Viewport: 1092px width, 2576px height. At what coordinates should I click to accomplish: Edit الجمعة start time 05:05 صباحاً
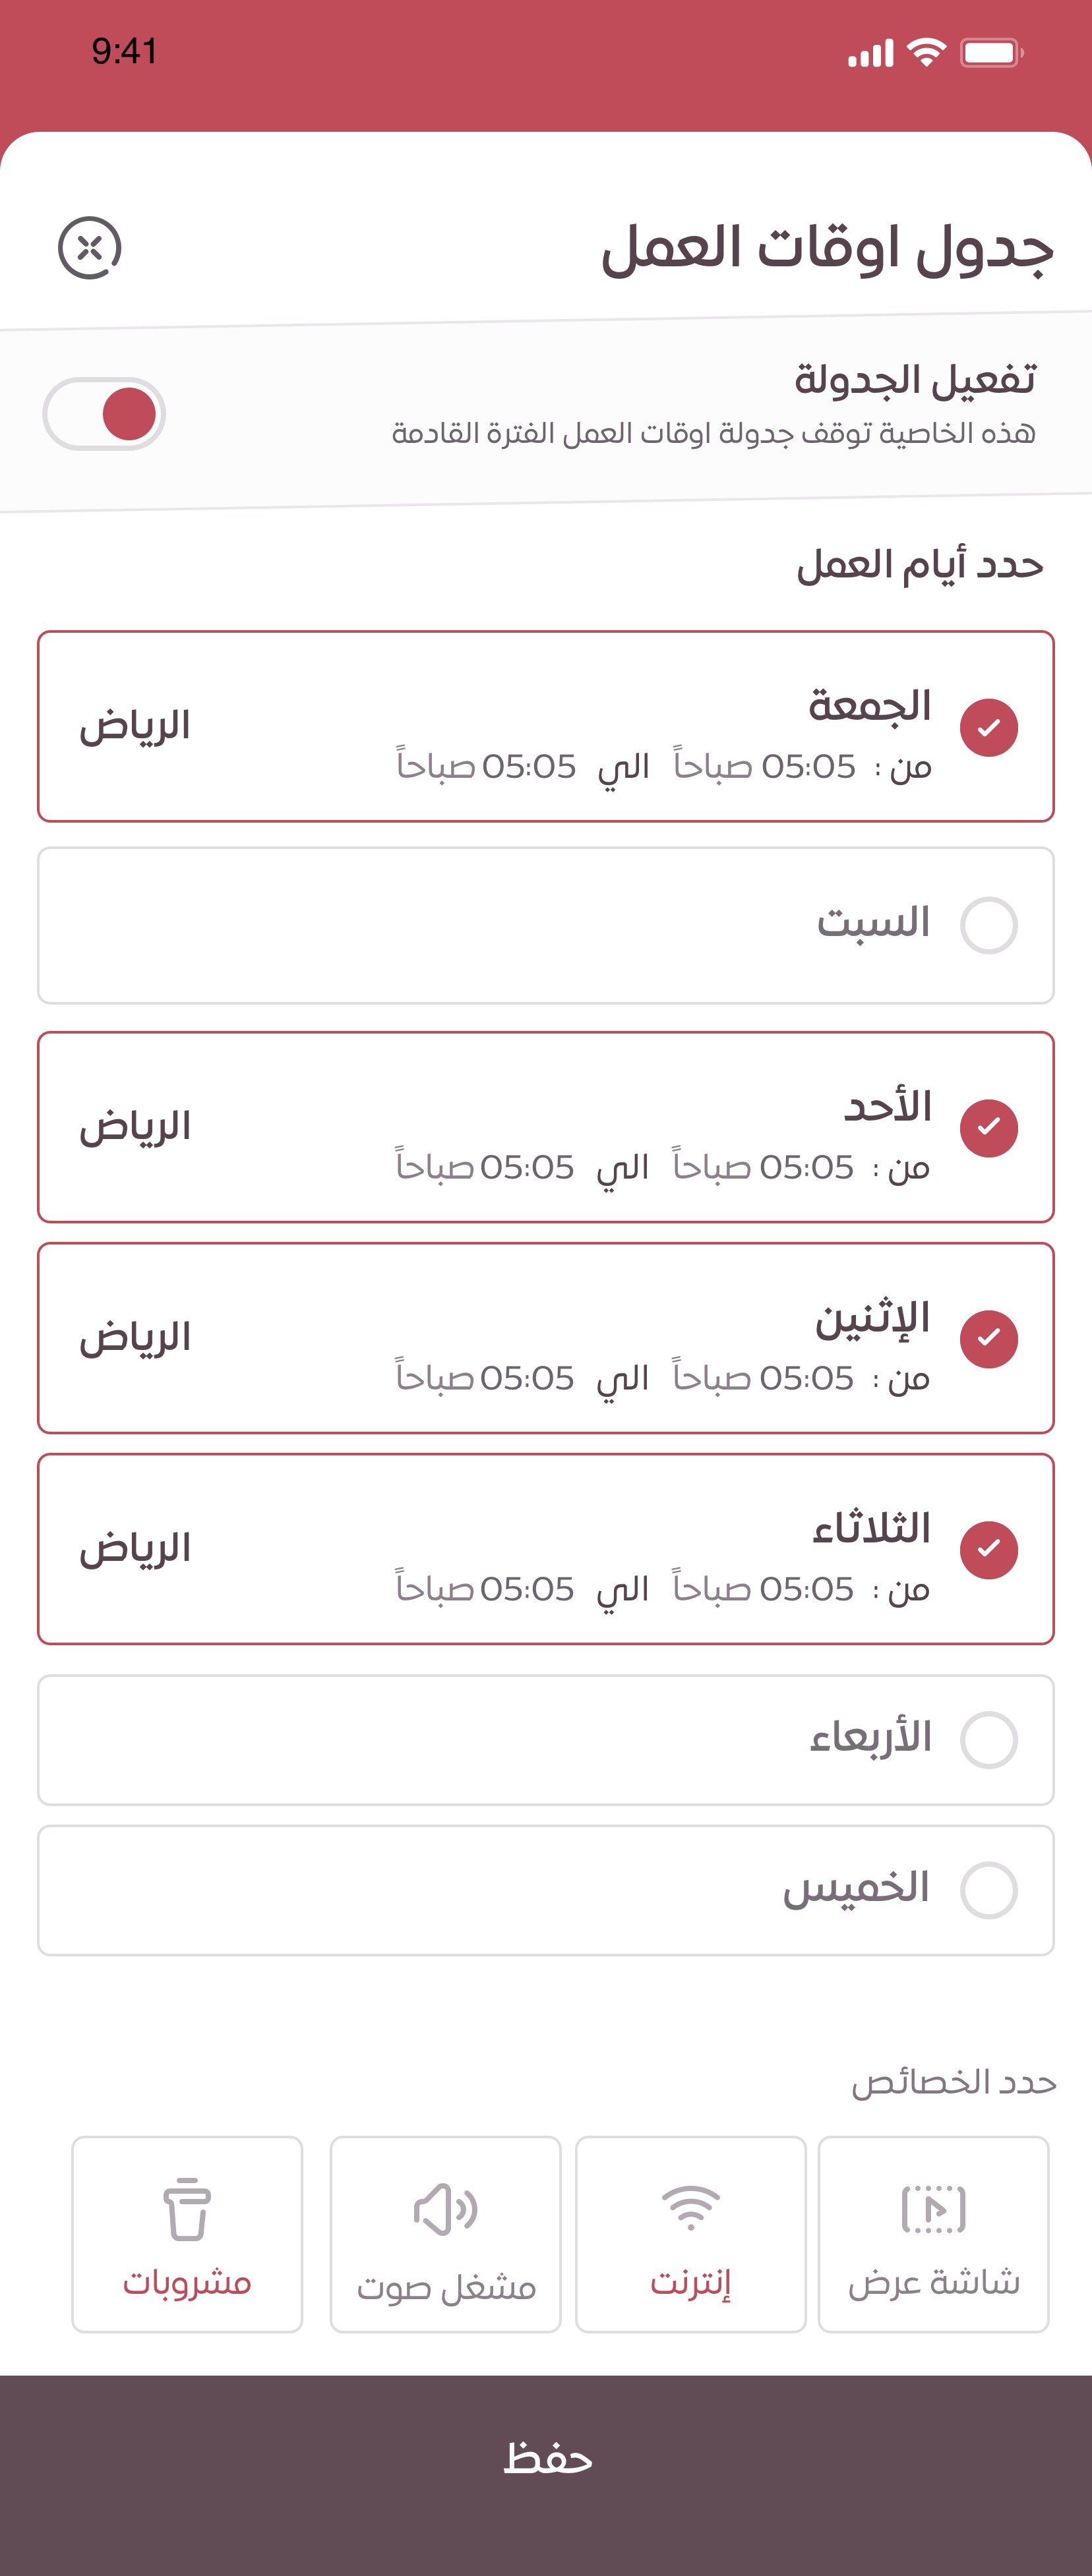pos(765,767)
